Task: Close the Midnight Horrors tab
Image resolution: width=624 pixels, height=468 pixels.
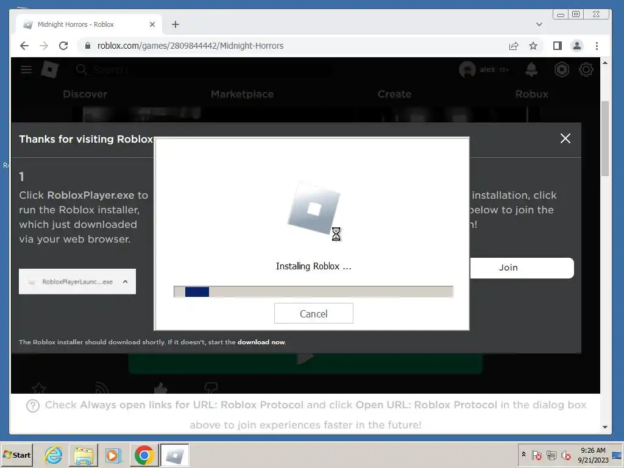Action: [152, 24]
